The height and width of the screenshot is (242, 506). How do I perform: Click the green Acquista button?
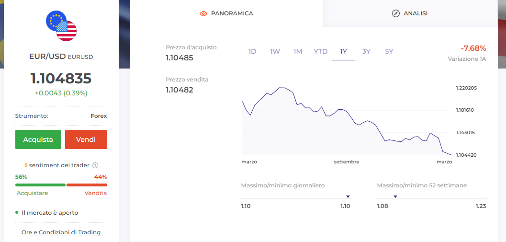click(x=38, y=139)
